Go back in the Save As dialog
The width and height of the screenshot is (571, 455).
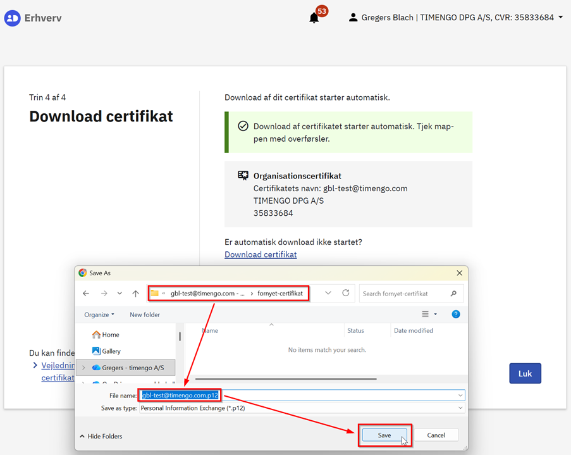(86, 294)
